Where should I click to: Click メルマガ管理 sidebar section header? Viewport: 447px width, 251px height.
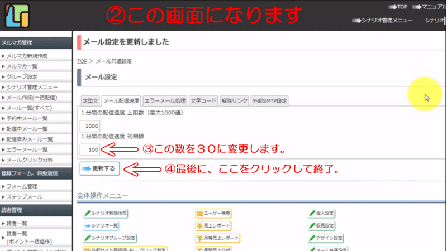point(36,43)
